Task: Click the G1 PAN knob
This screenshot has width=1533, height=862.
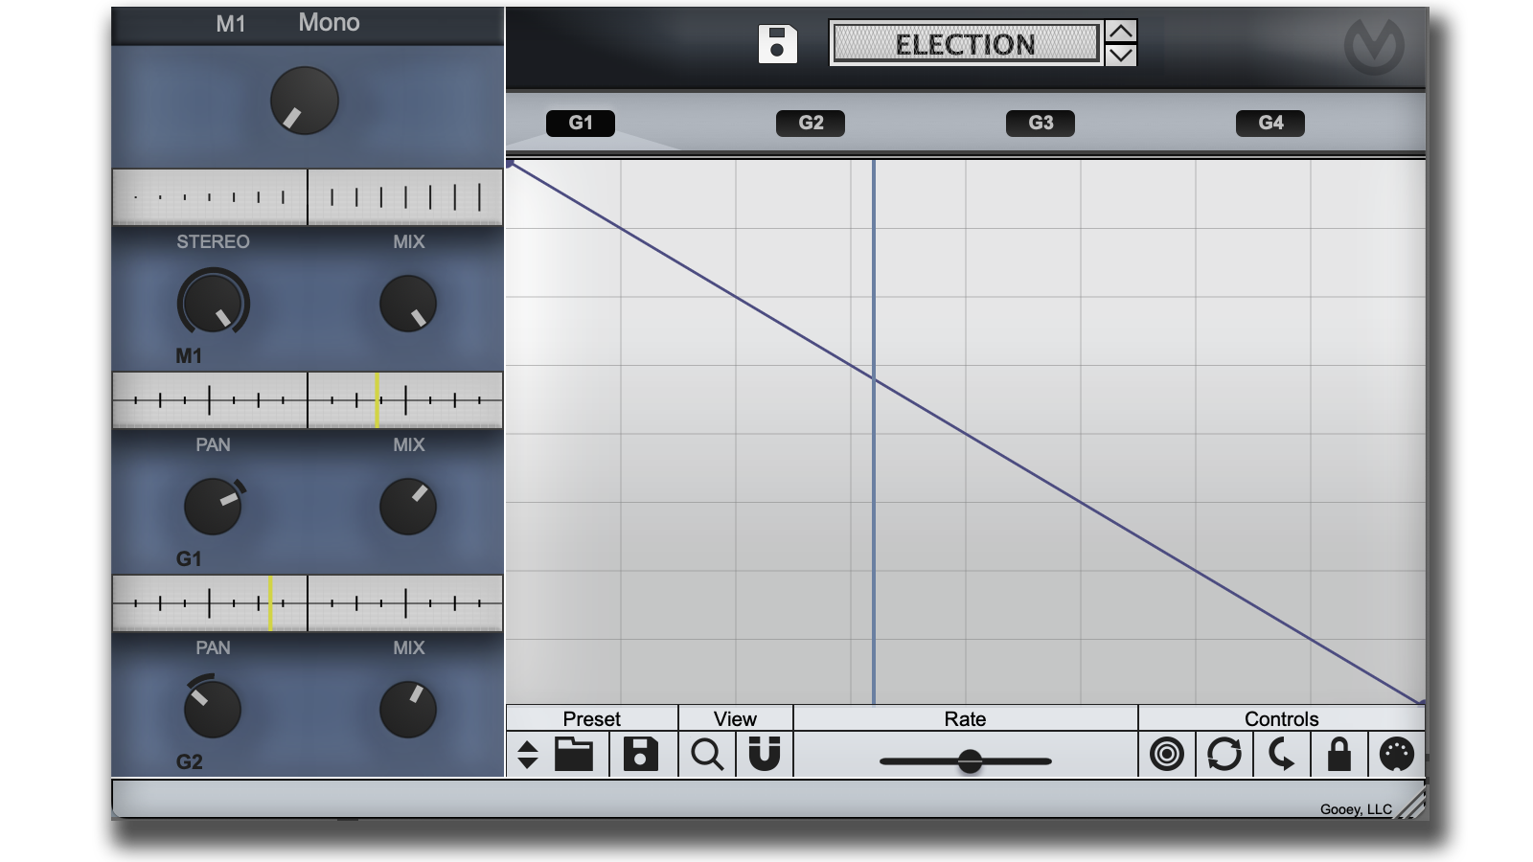Action: [x=213, y=507]
